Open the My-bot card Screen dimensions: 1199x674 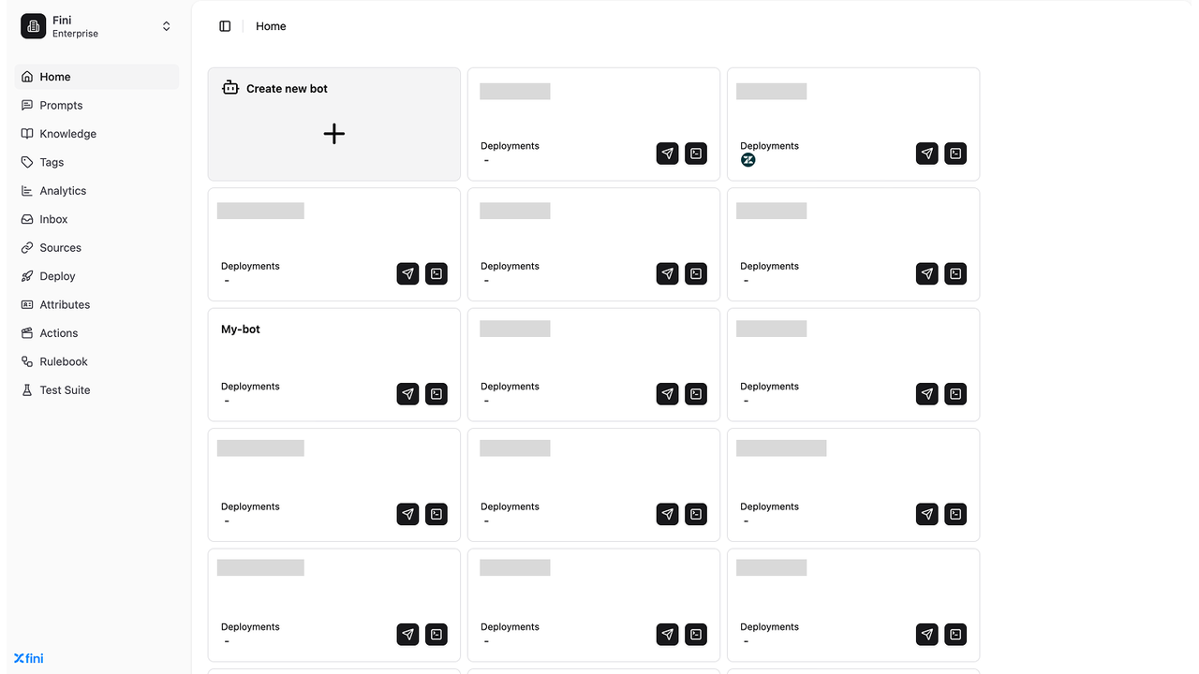[334, 365]
